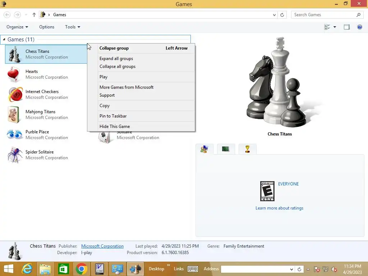This screenshot has height=276, width=368.
Task: Click the Options toolbar button
Action: 47,27
